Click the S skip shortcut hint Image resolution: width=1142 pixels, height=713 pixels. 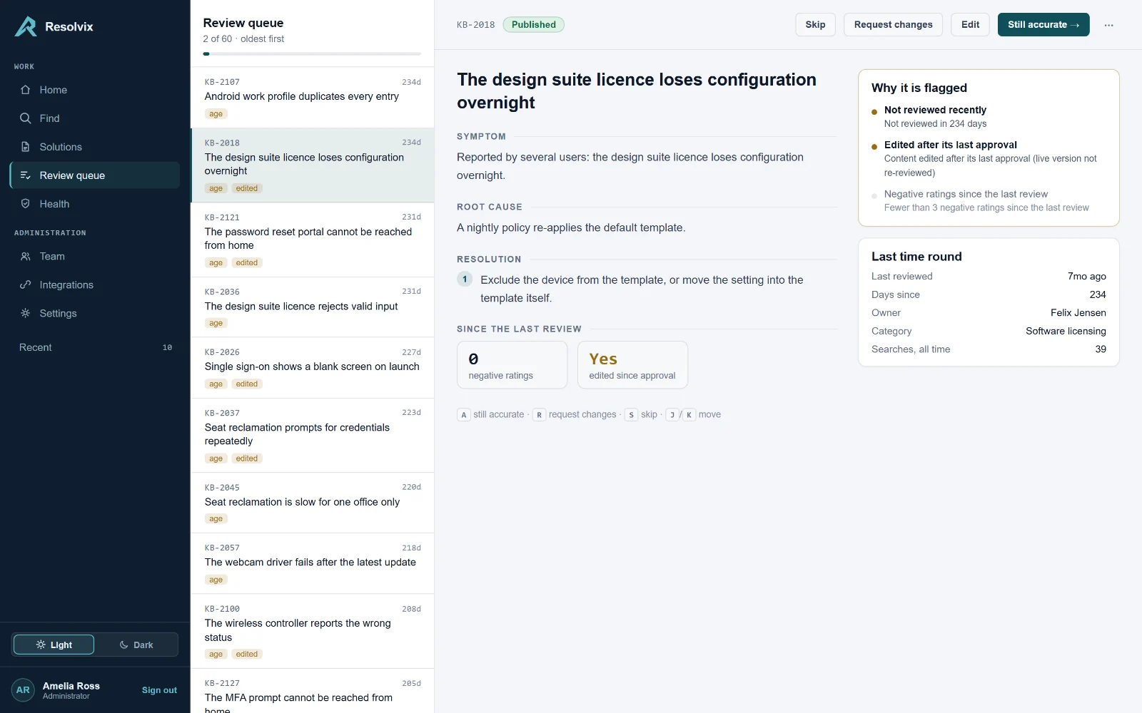(x=641, y=414)
